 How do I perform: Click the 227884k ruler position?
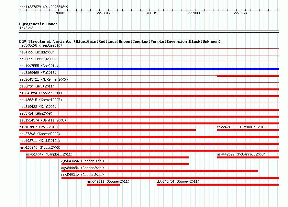pos(240,13)
